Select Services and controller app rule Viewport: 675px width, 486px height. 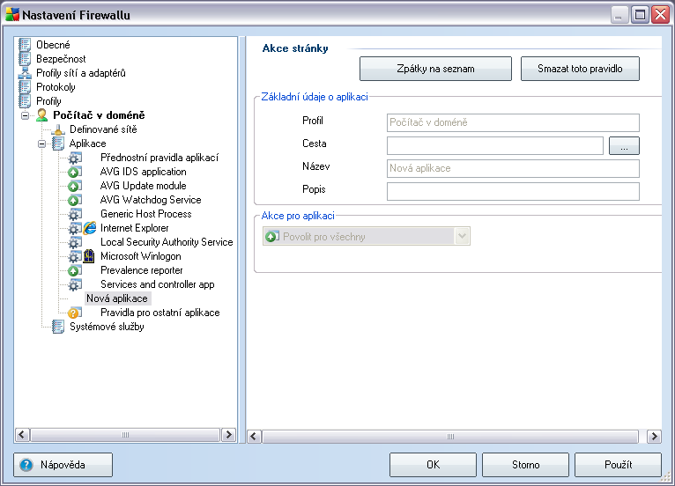[158, 284]
